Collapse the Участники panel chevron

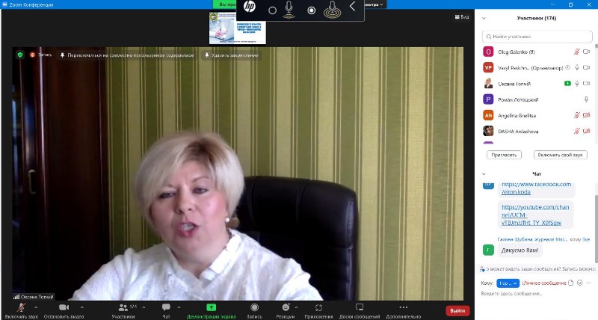point(484,18)
